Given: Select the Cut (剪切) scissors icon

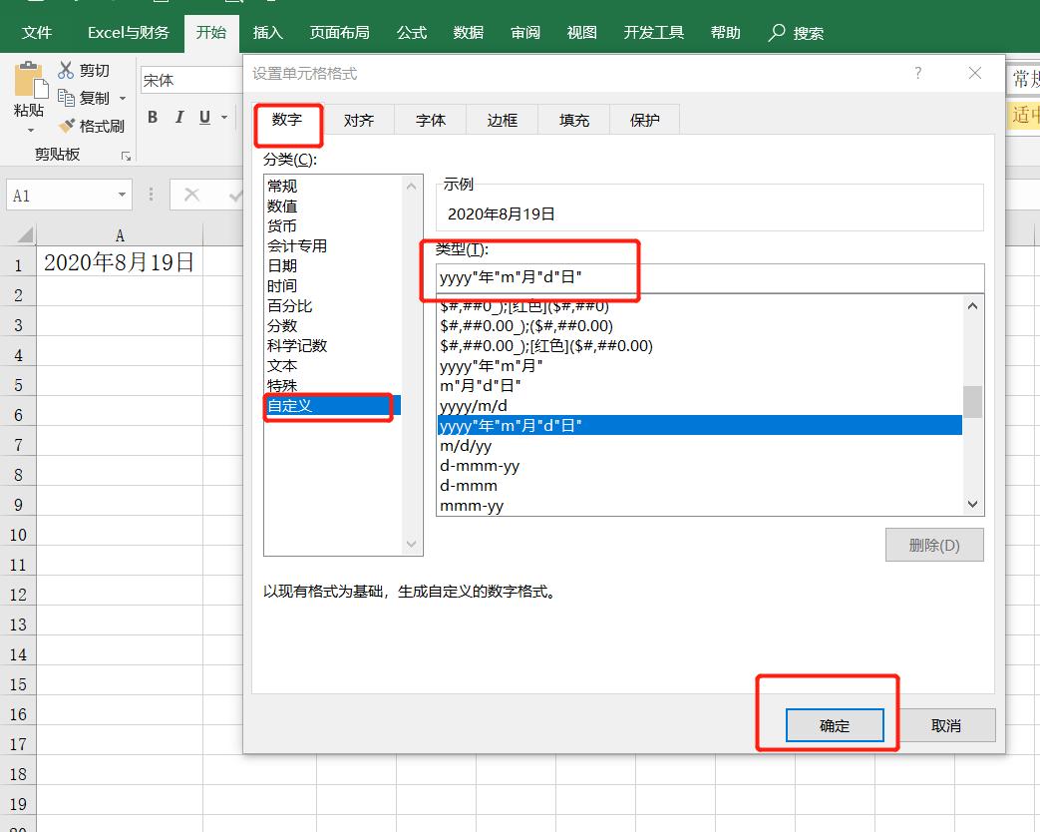Looking at the screenshot, I should 65,69.
